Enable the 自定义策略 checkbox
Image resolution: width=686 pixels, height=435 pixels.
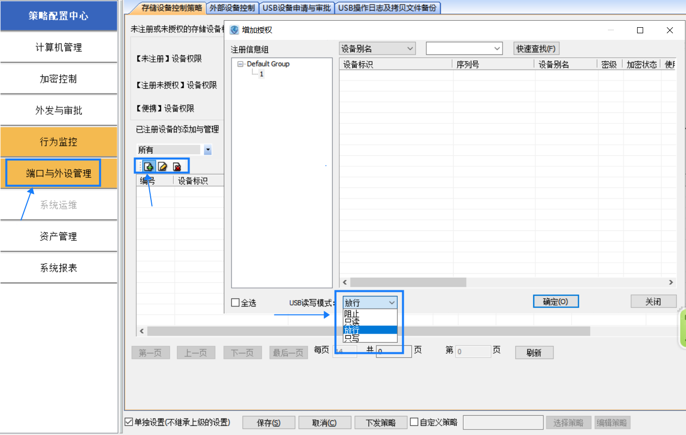click(414, 422)
